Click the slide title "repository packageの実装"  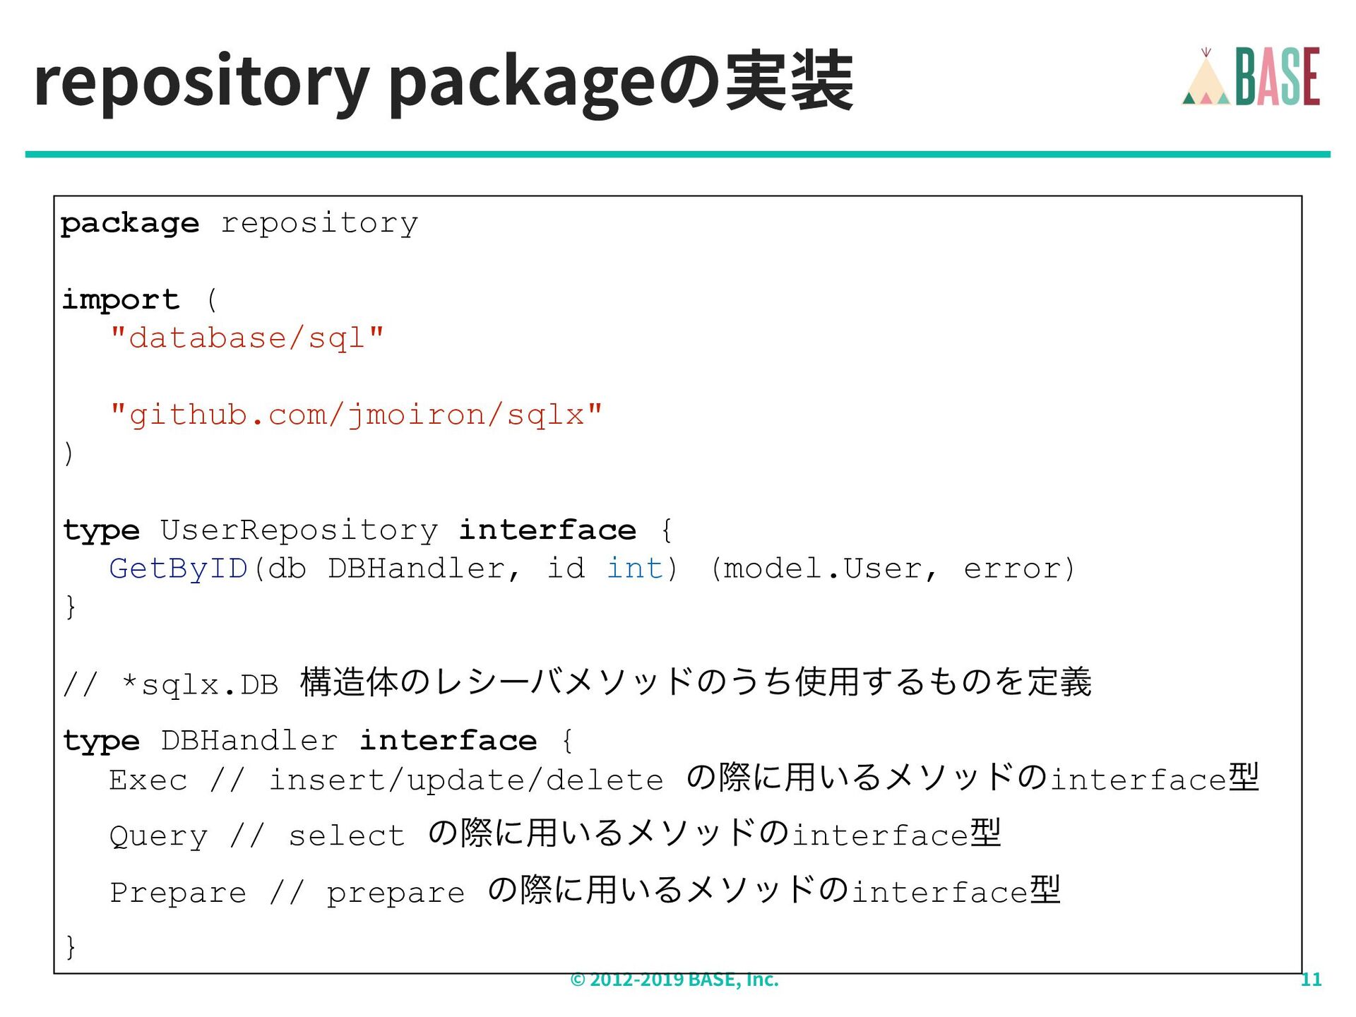click(x=443, y=82)
